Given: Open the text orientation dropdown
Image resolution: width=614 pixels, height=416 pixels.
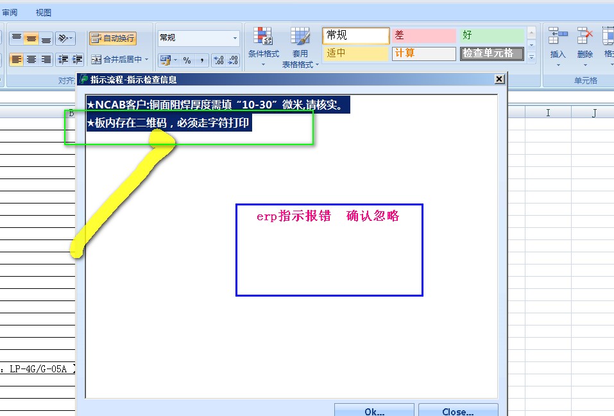Looking at the screenshot, I should [65, 39].
